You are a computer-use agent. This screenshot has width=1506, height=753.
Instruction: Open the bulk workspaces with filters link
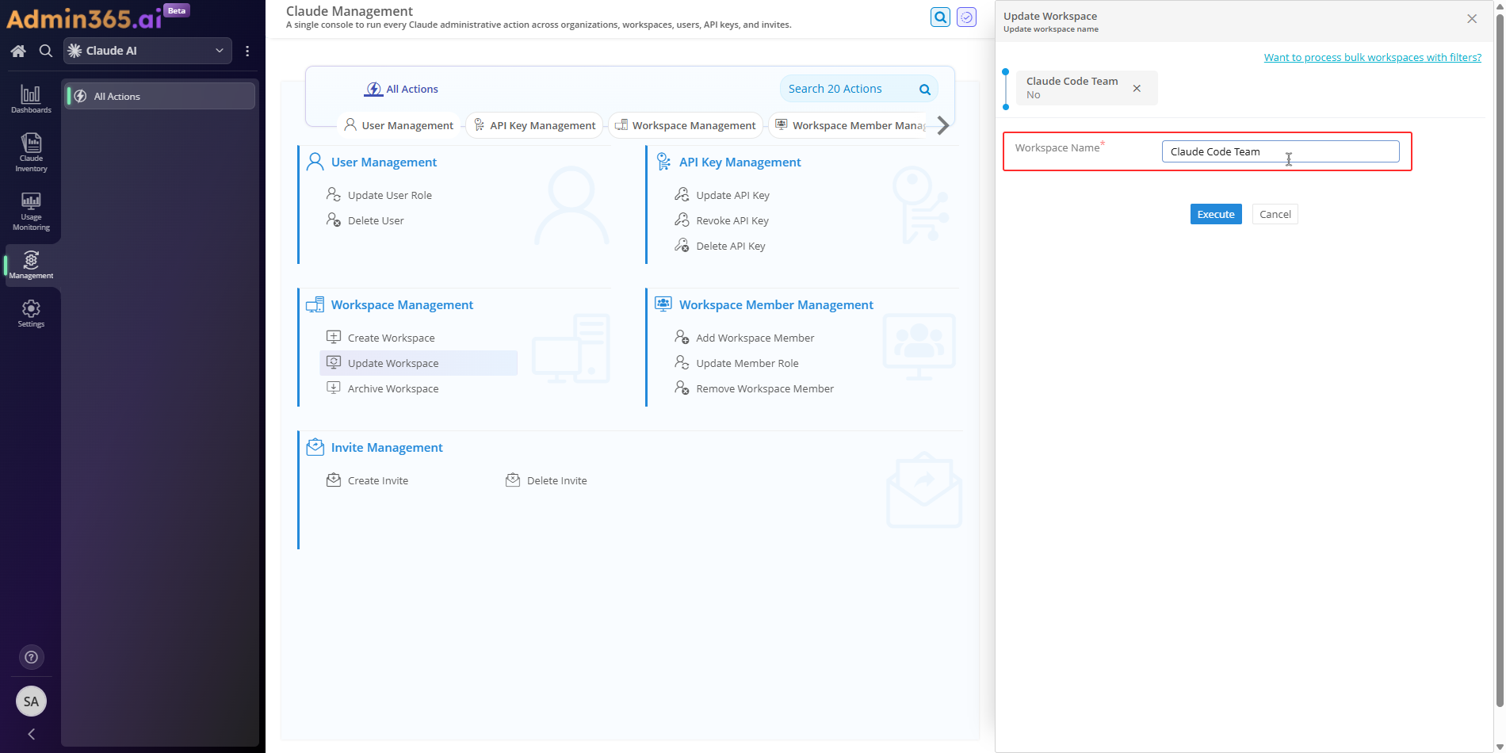pyautogui.click(x=1373, y=57)
